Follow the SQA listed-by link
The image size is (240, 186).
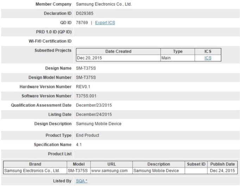(82, 181)
